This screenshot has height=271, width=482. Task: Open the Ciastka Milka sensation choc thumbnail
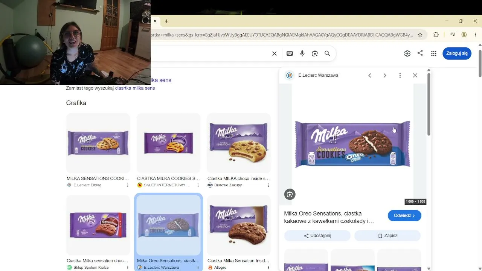[98, 225]
